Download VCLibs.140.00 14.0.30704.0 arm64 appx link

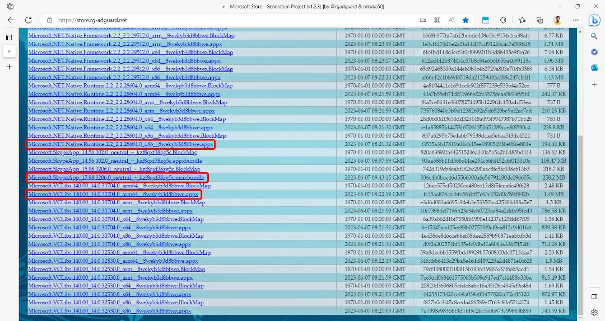[x=113, y=194]
